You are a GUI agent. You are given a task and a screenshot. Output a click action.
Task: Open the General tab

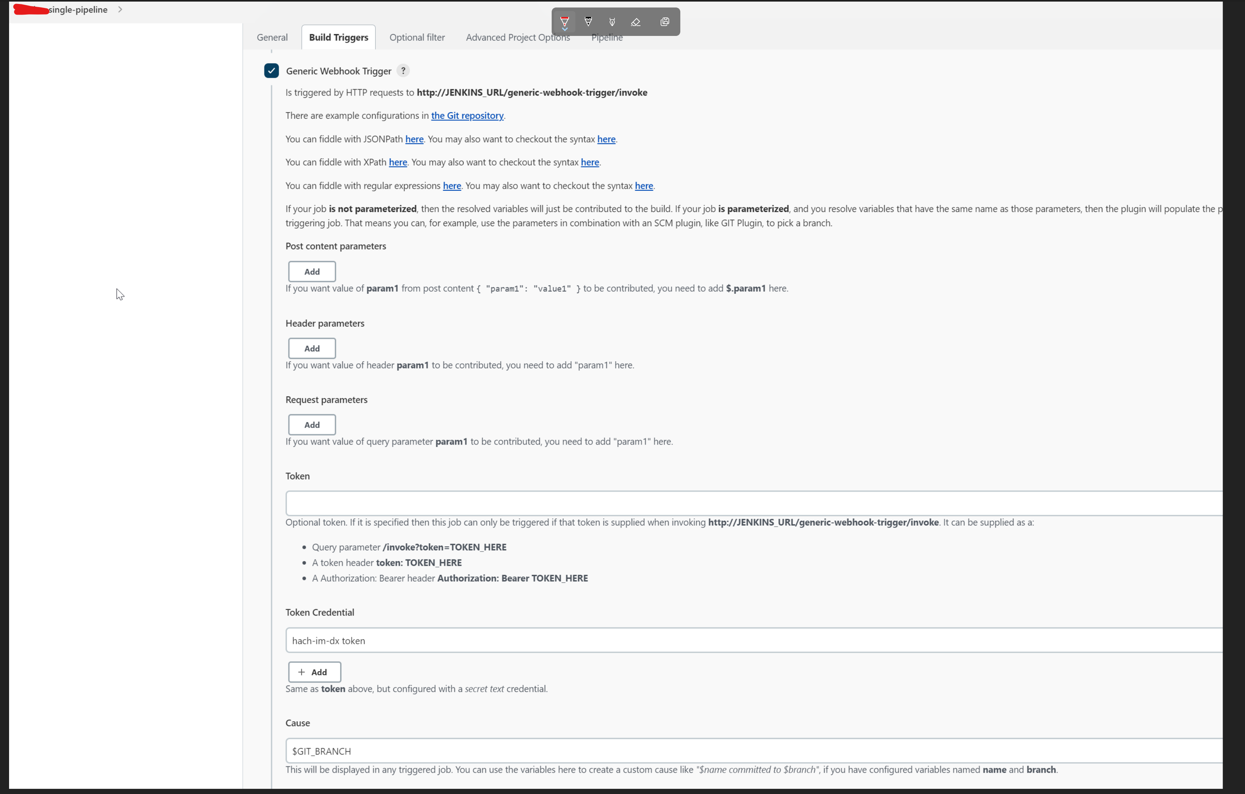(272, 37)
